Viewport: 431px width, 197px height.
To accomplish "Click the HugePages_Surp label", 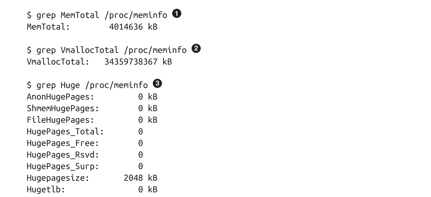I will (x=63, y=166).
